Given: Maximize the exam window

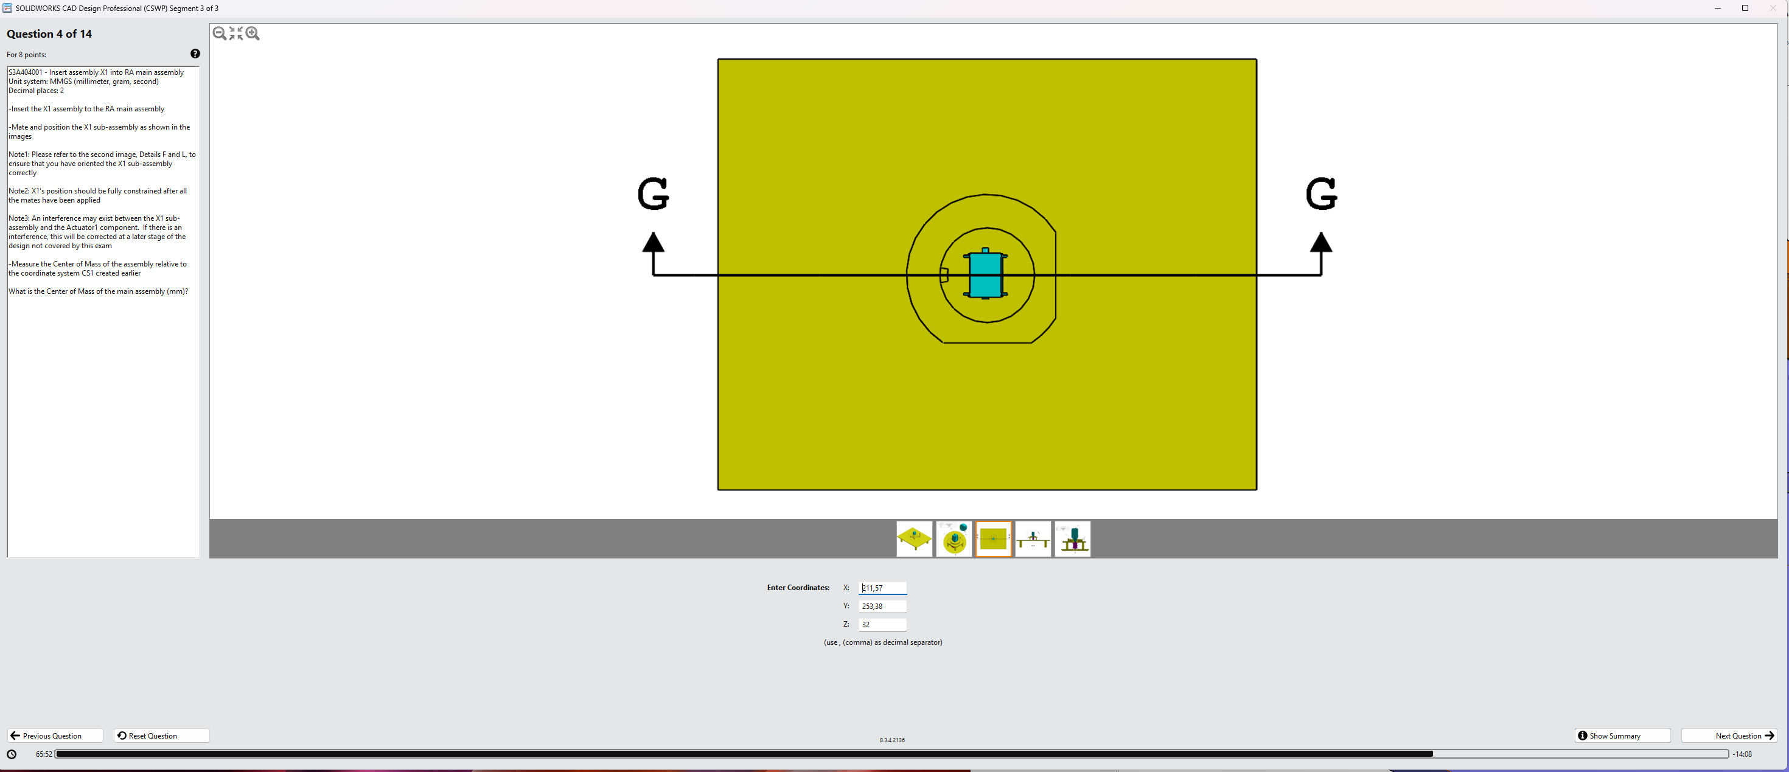Looking at the screenshot, I should tap(1745, 8).
